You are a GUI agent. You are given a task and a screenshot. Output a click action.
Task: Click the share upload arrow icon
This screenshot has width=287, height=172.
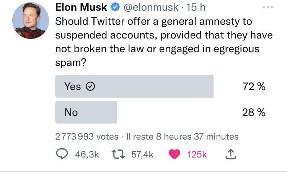click(230, 154)
